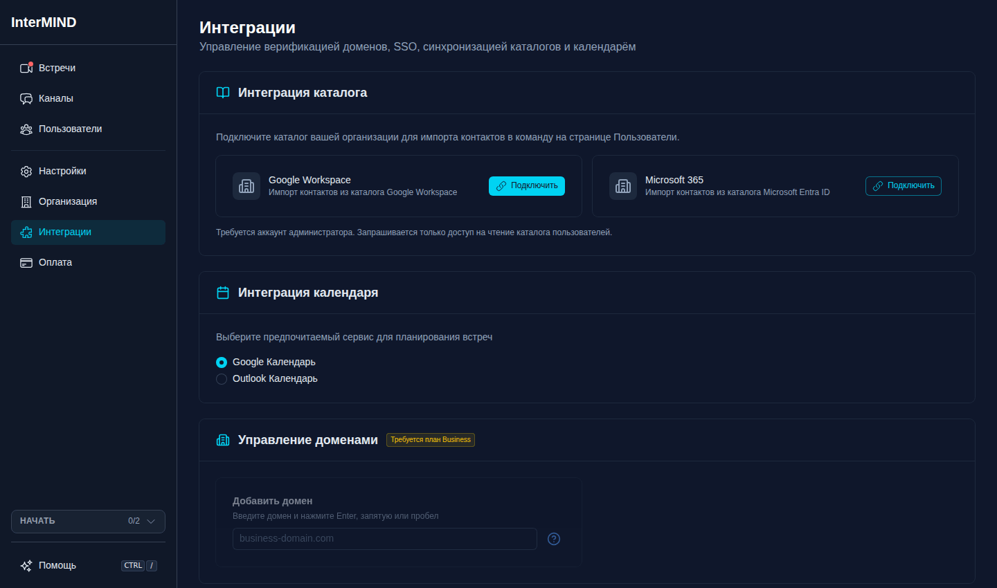The width and height of the screenshot is (997, 588).
Task: Click the Пользователи people icon
Action: 26,129
